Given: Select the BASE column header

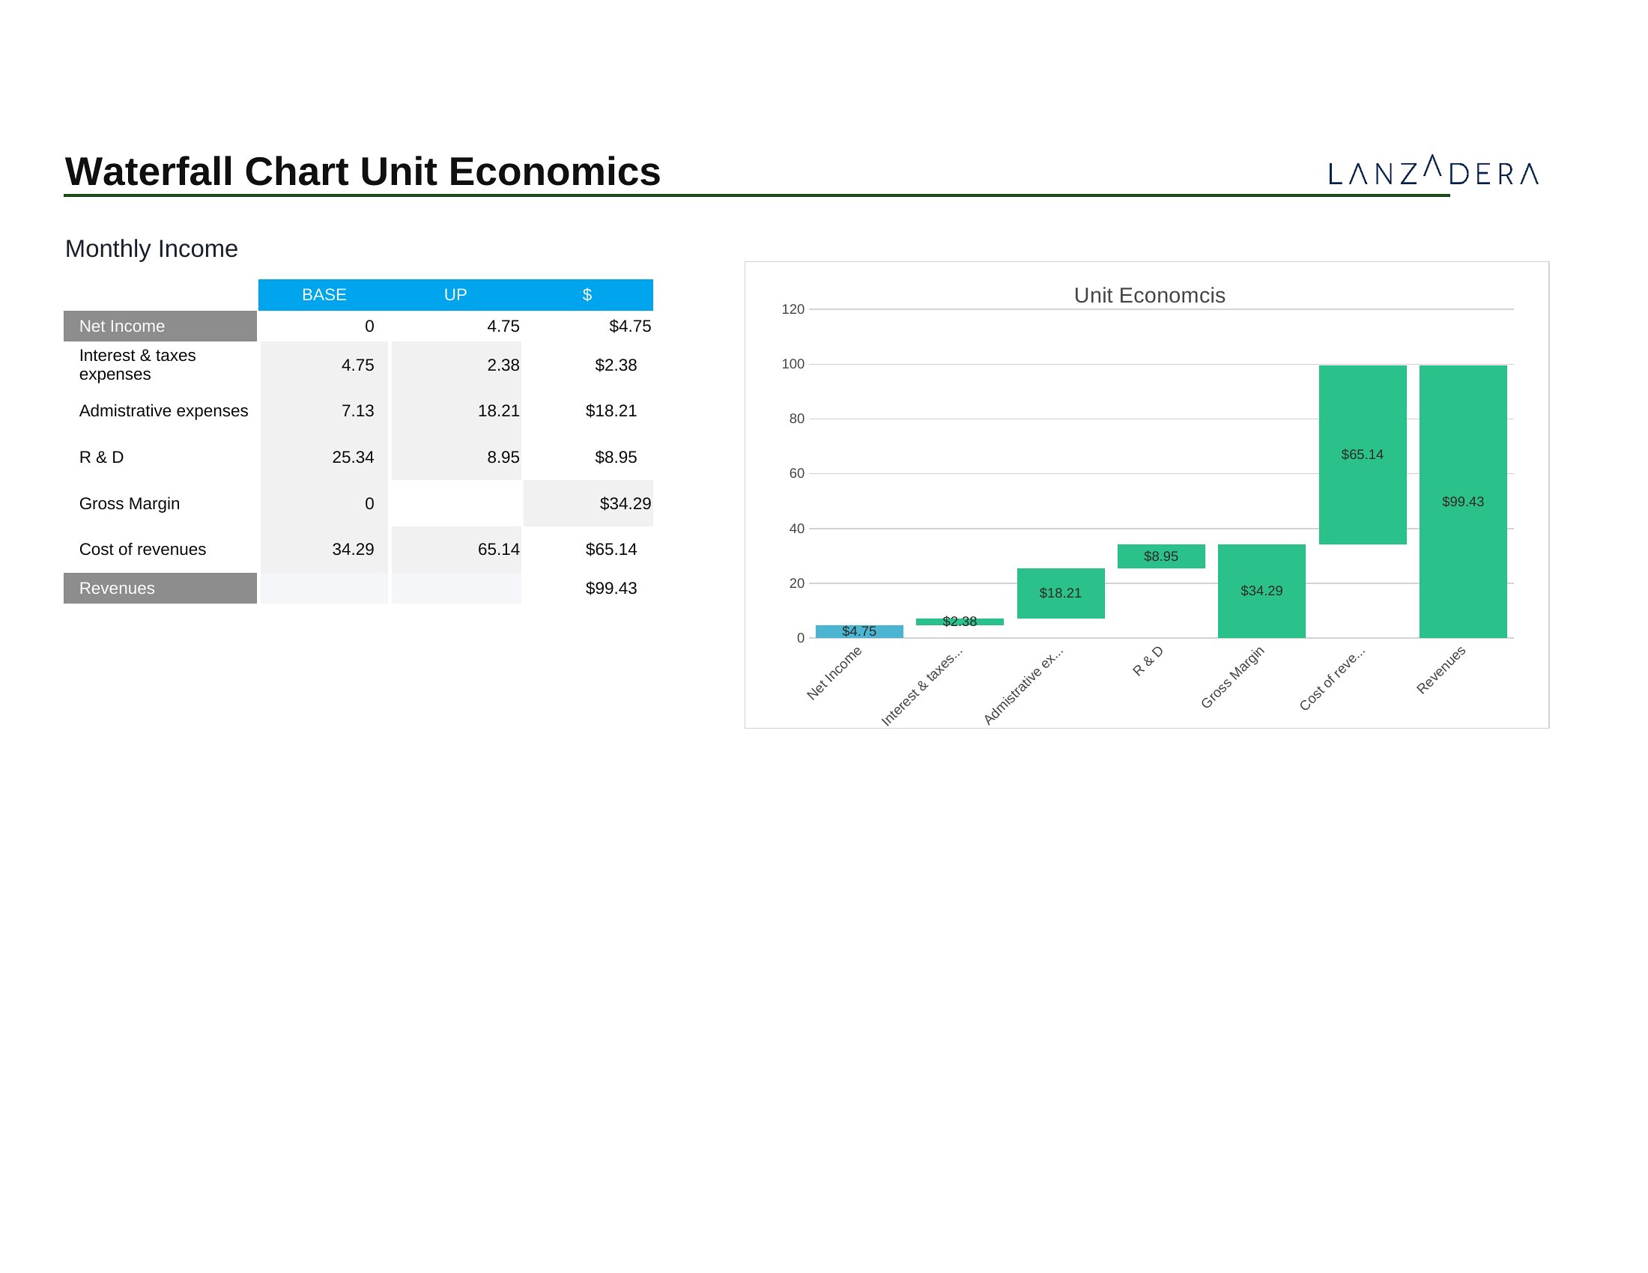Looking at the screenshot, I should pos(324,295).
